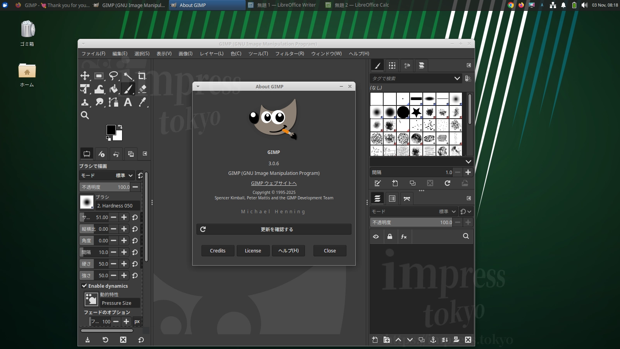Uncheck the Enable dynamics checkbox

[84, 286]
